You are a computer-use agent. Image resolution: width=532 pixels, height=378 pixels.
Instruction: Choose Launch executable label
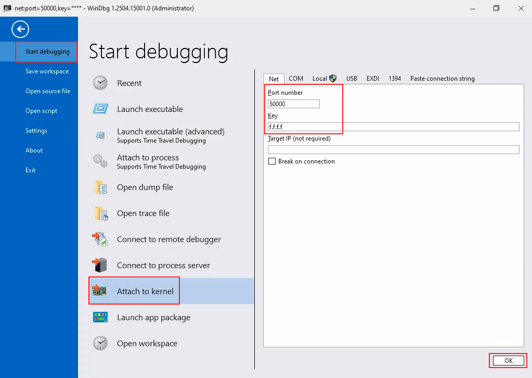pyautogui.click(x=150, y=109)
